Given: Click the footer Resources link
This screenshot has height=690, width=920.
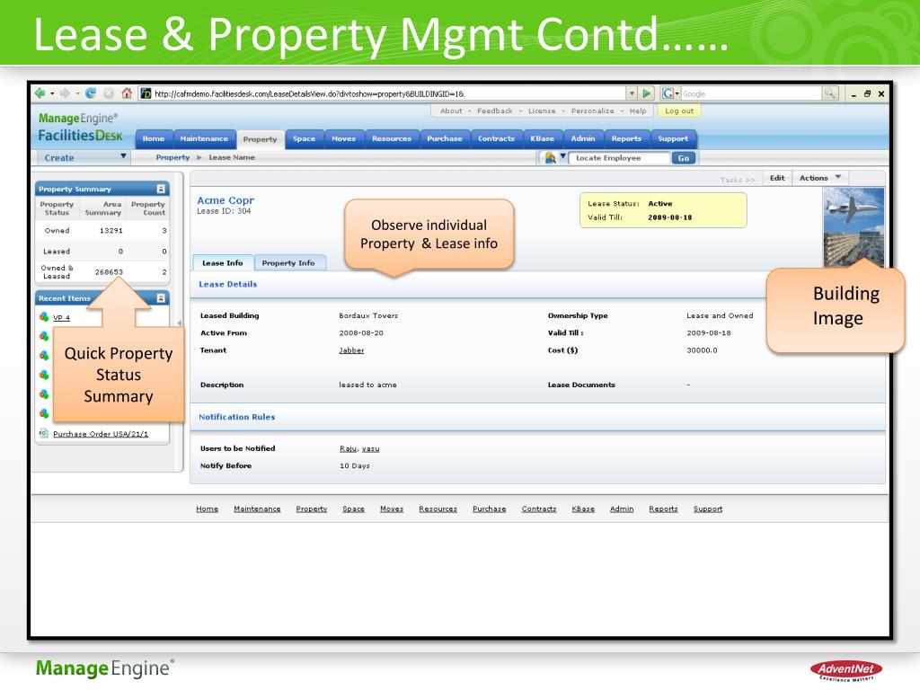Looking at the screenshot, I should (438, 509).
